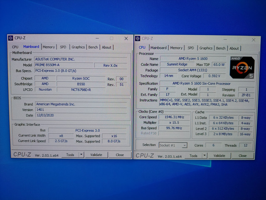Open Tools dropdown arrow in left window

pyautogui.click(x=81, y=155)
